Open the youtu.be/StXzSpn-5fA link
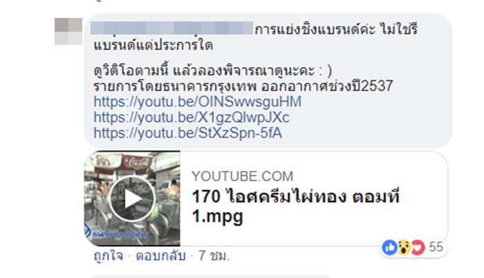 click(187, 133)
